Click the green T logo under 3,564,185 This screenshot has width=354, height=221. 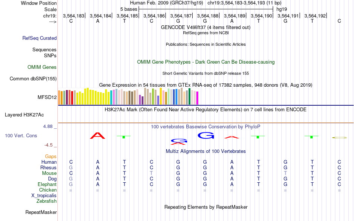[124, 137]
